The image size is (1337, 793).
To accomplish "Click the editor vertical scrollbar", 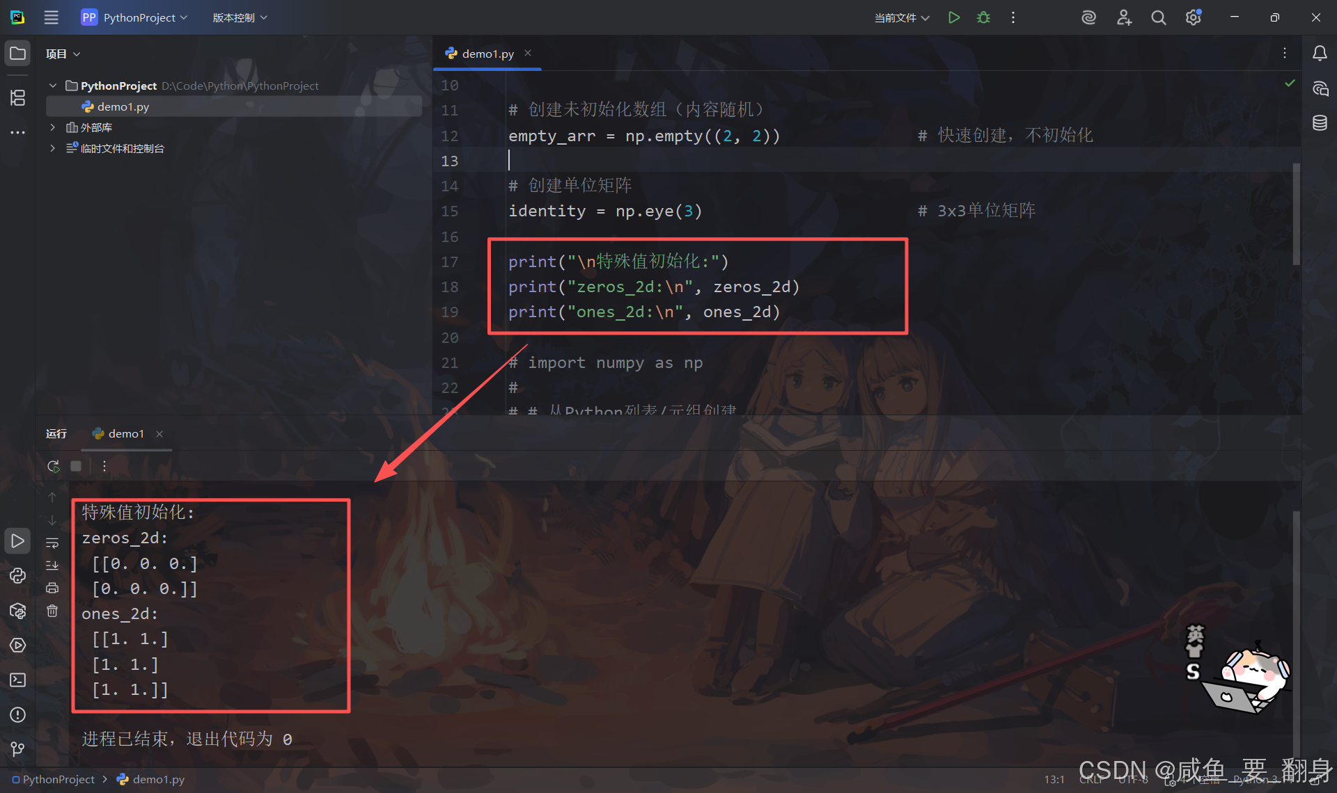I will (1296, 214).
